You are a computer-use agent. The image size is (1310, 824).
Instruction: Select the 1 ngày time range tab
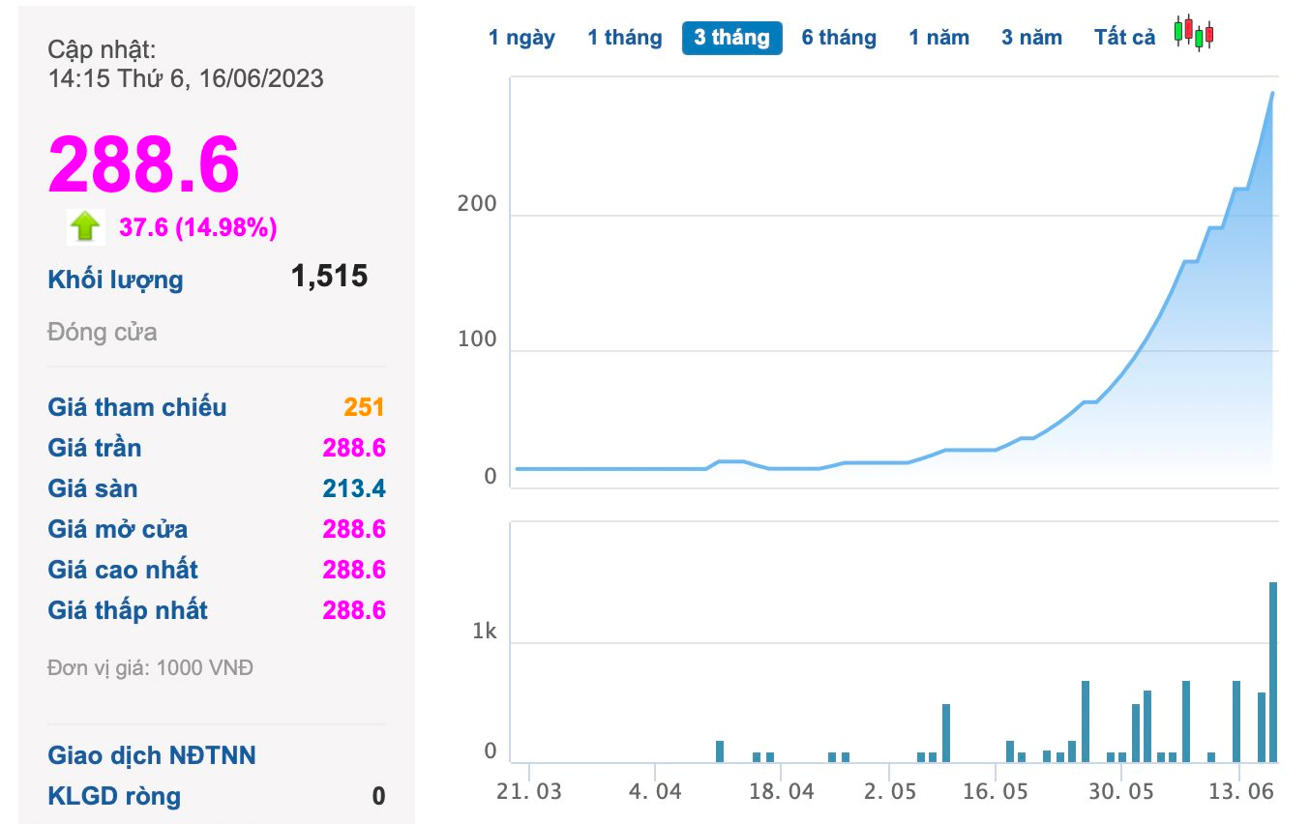coord(522,38)
